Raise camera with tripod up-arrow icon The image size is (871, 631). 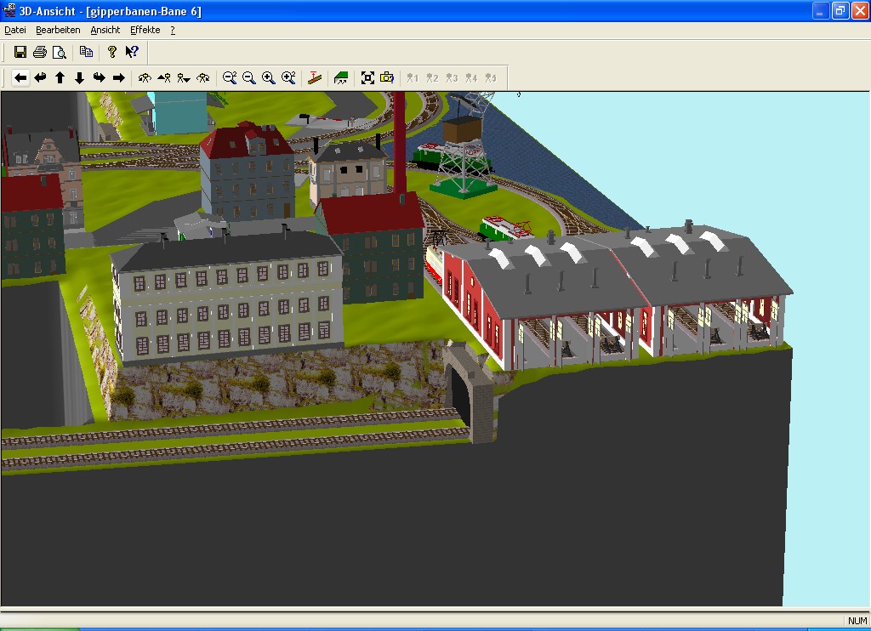click(x=164, y=77)
